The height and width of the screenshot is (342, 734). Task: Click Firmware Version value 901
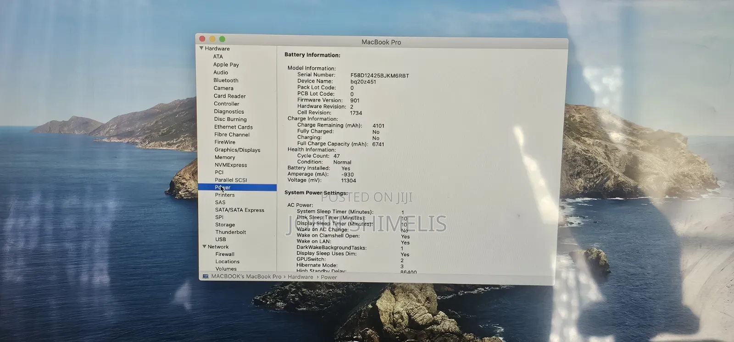[355, 101]
